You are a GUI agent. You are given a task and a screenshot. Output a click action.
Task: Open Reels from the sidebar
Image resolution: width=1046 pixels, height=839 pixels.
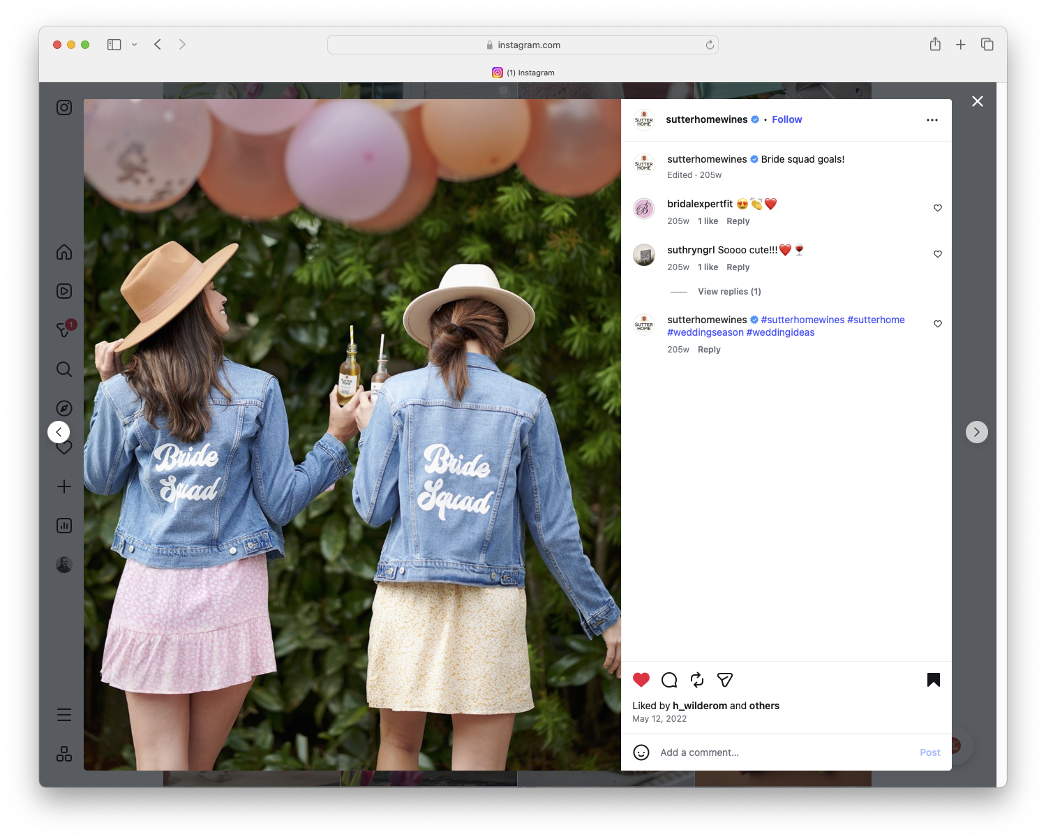(x=64, y=291)
